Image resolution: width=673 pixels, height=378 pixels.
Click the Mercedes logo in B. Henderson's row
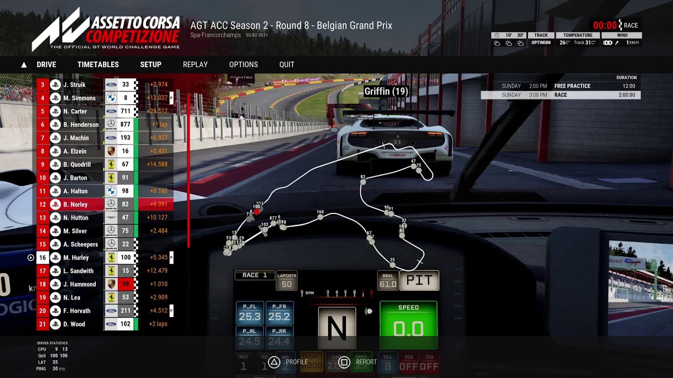[111, 124]
